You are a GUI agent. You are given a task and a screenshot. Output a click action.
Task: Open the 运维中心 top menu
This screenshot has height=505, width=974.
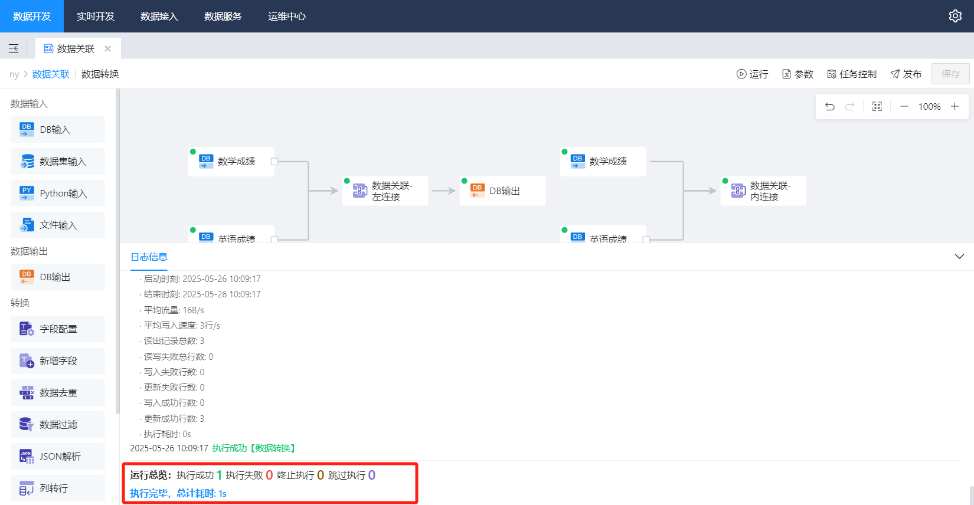[287, 17]
